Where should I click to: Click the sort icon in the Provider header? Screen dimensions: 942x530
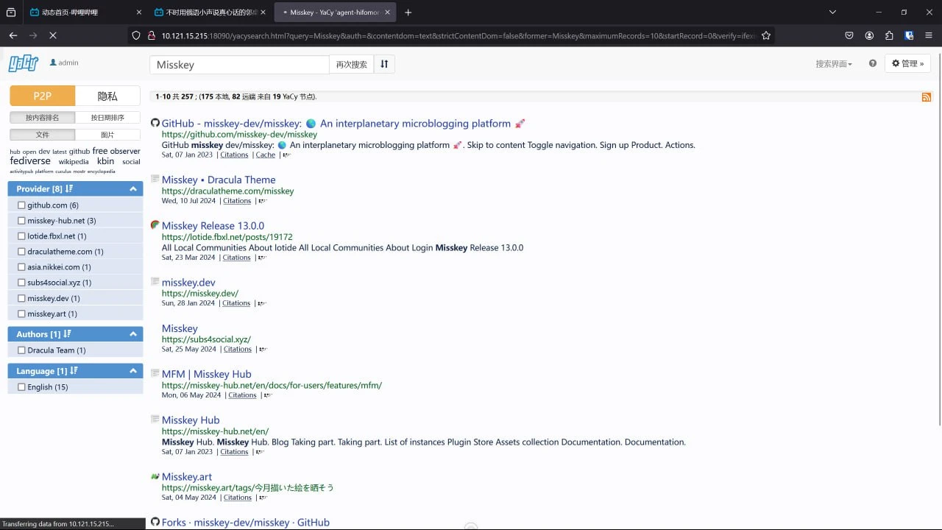tap(69, 189)
